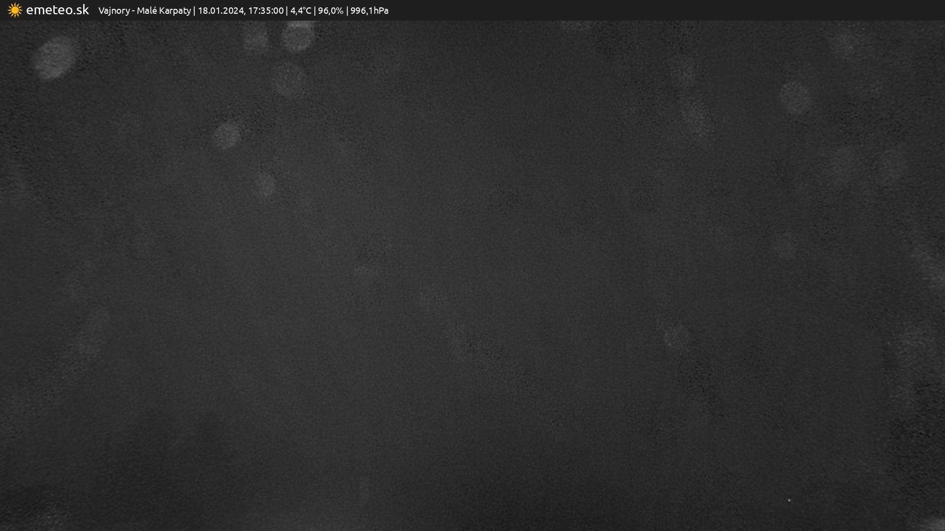Click the center of the dark webcam image
945x531 pixels.
tap(472, 275)
